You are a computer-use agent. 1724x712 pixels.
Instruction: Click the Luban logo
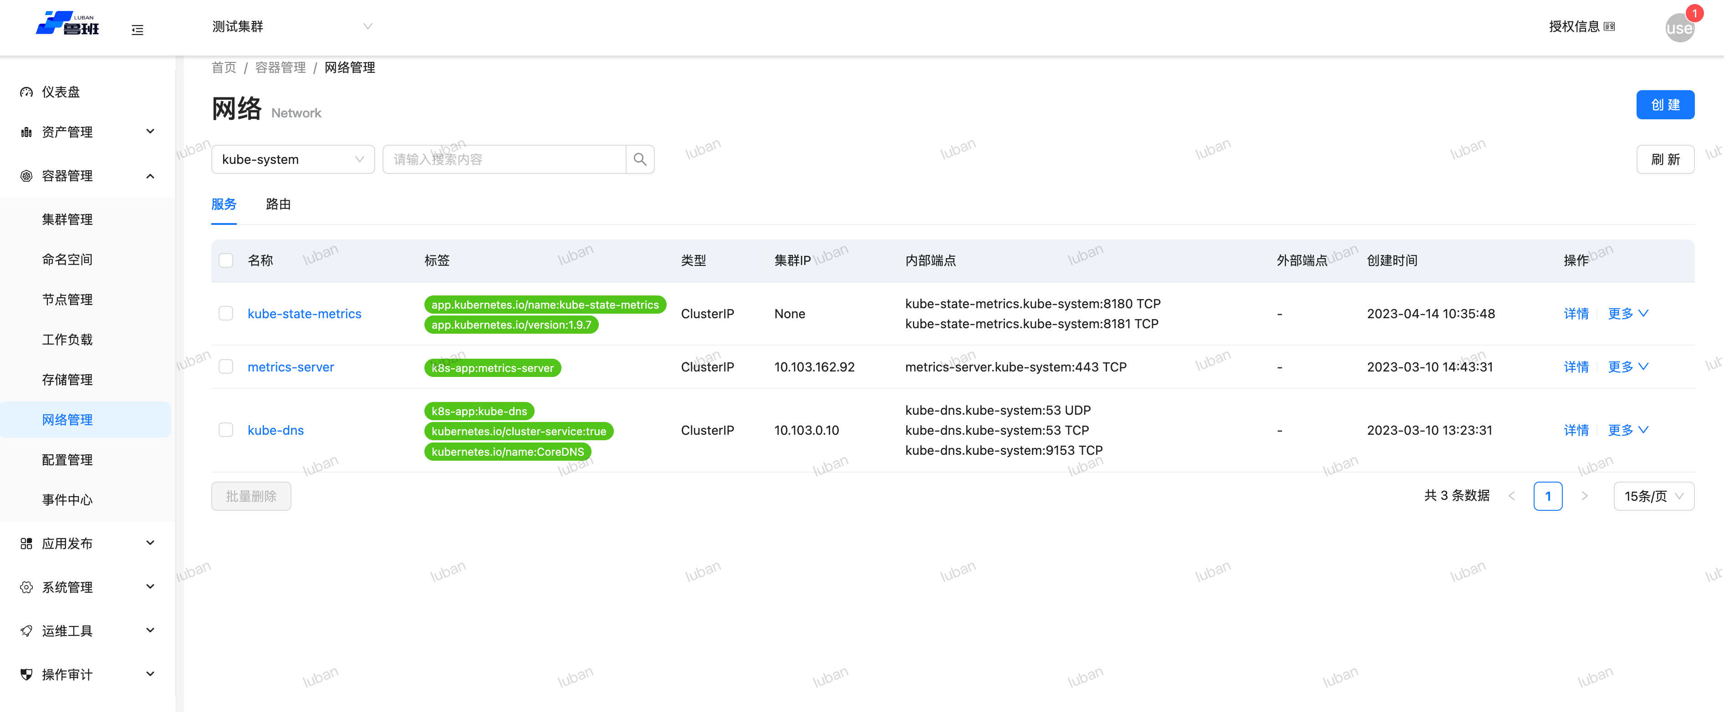(x=67, y=24)
